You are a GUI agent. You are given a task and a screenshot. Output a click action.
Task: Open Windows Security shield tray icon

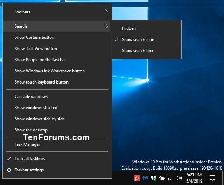pos(154,178)
